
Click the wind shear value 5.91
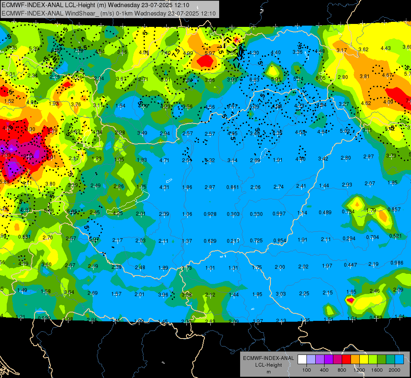pyautogui.click(x=276, y=79)
